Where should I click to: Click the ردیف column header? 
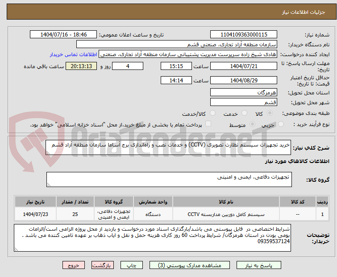click(322, 202)
